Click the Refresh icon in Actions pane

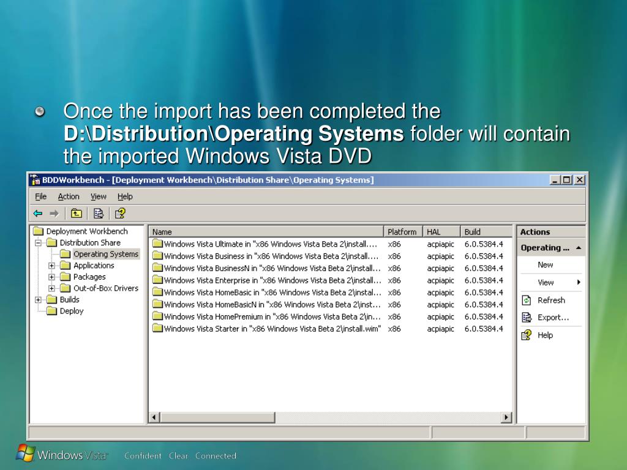click(527, 300)
